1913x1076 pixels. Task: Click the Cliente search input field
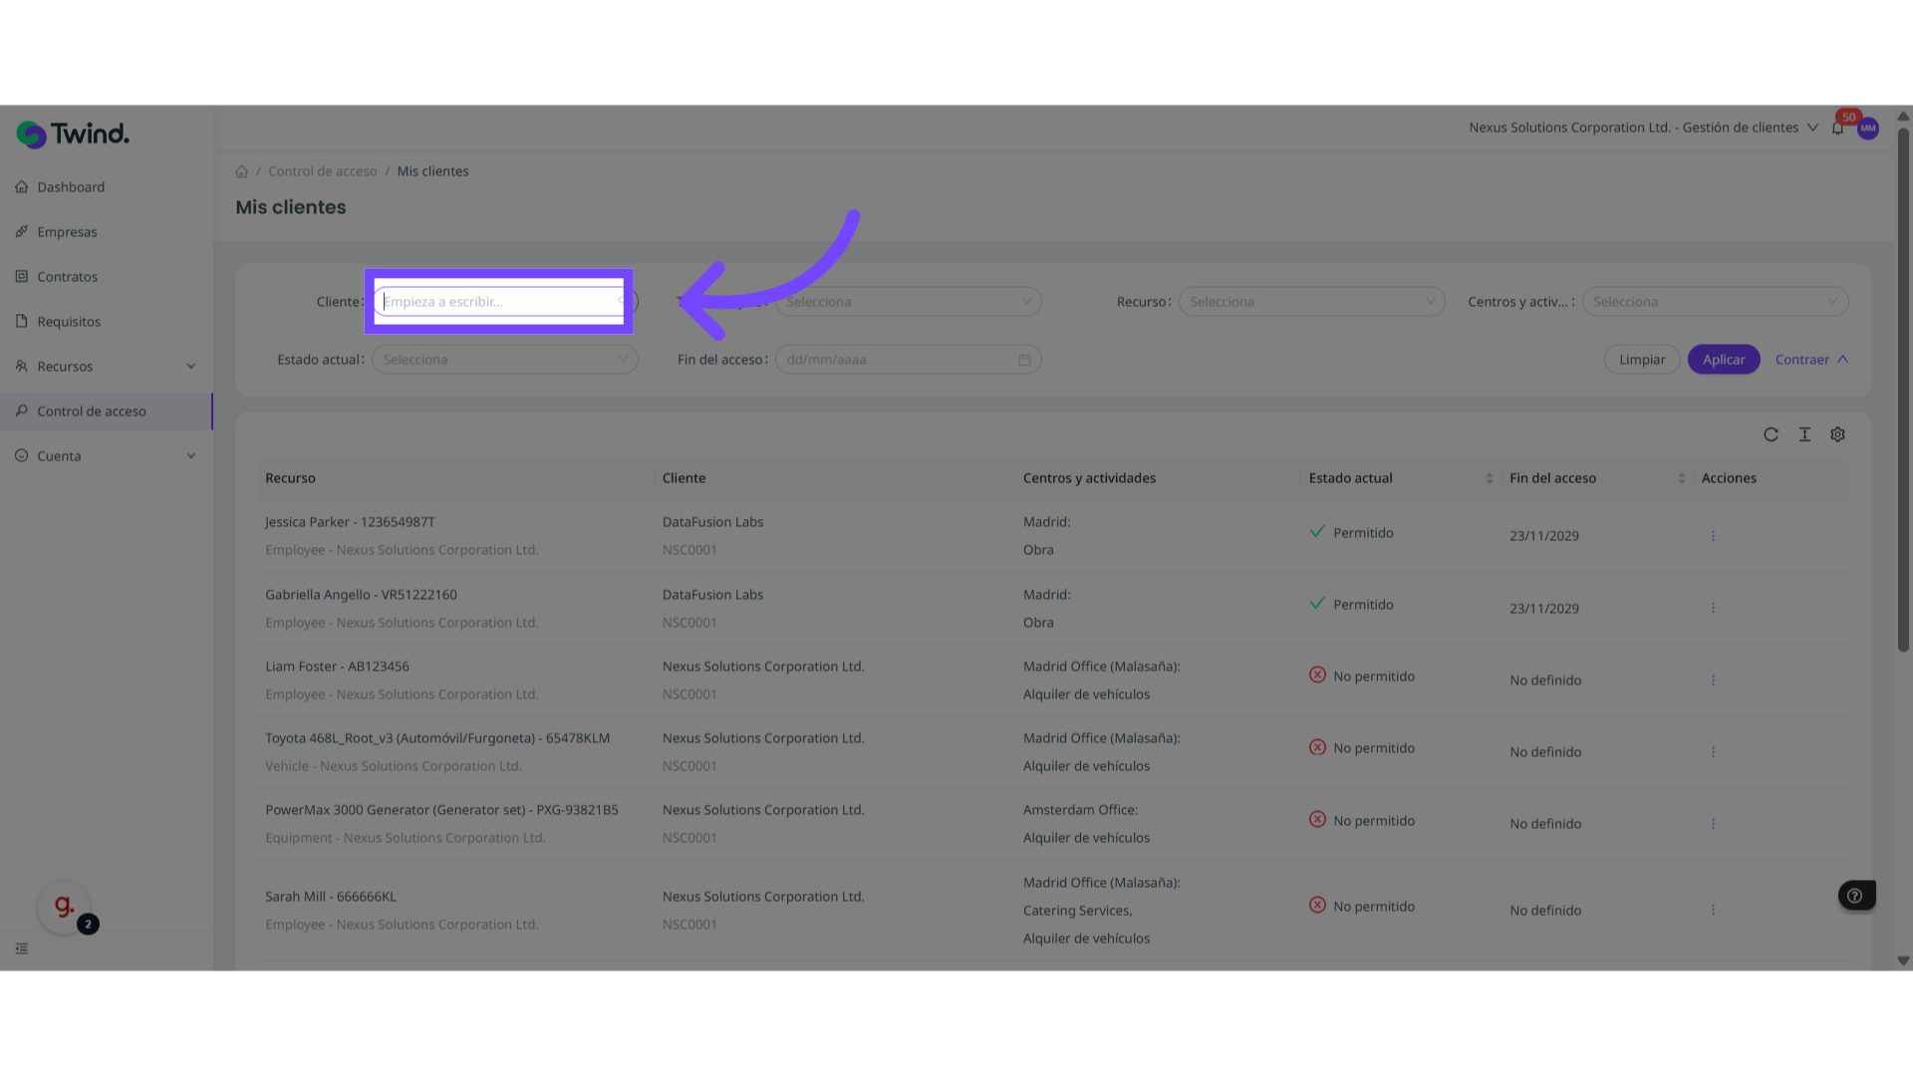tap(498, 302)
